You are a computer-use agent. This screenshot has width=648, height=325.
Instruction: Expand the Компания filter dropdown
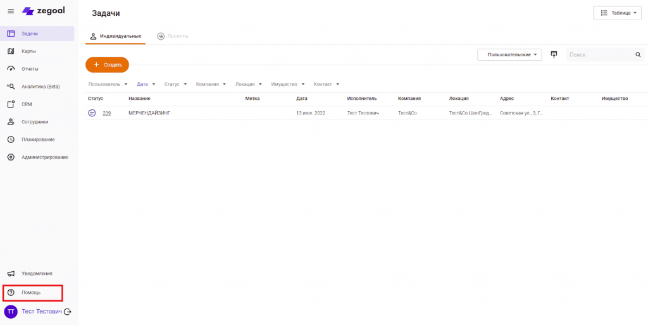[211, 84]
